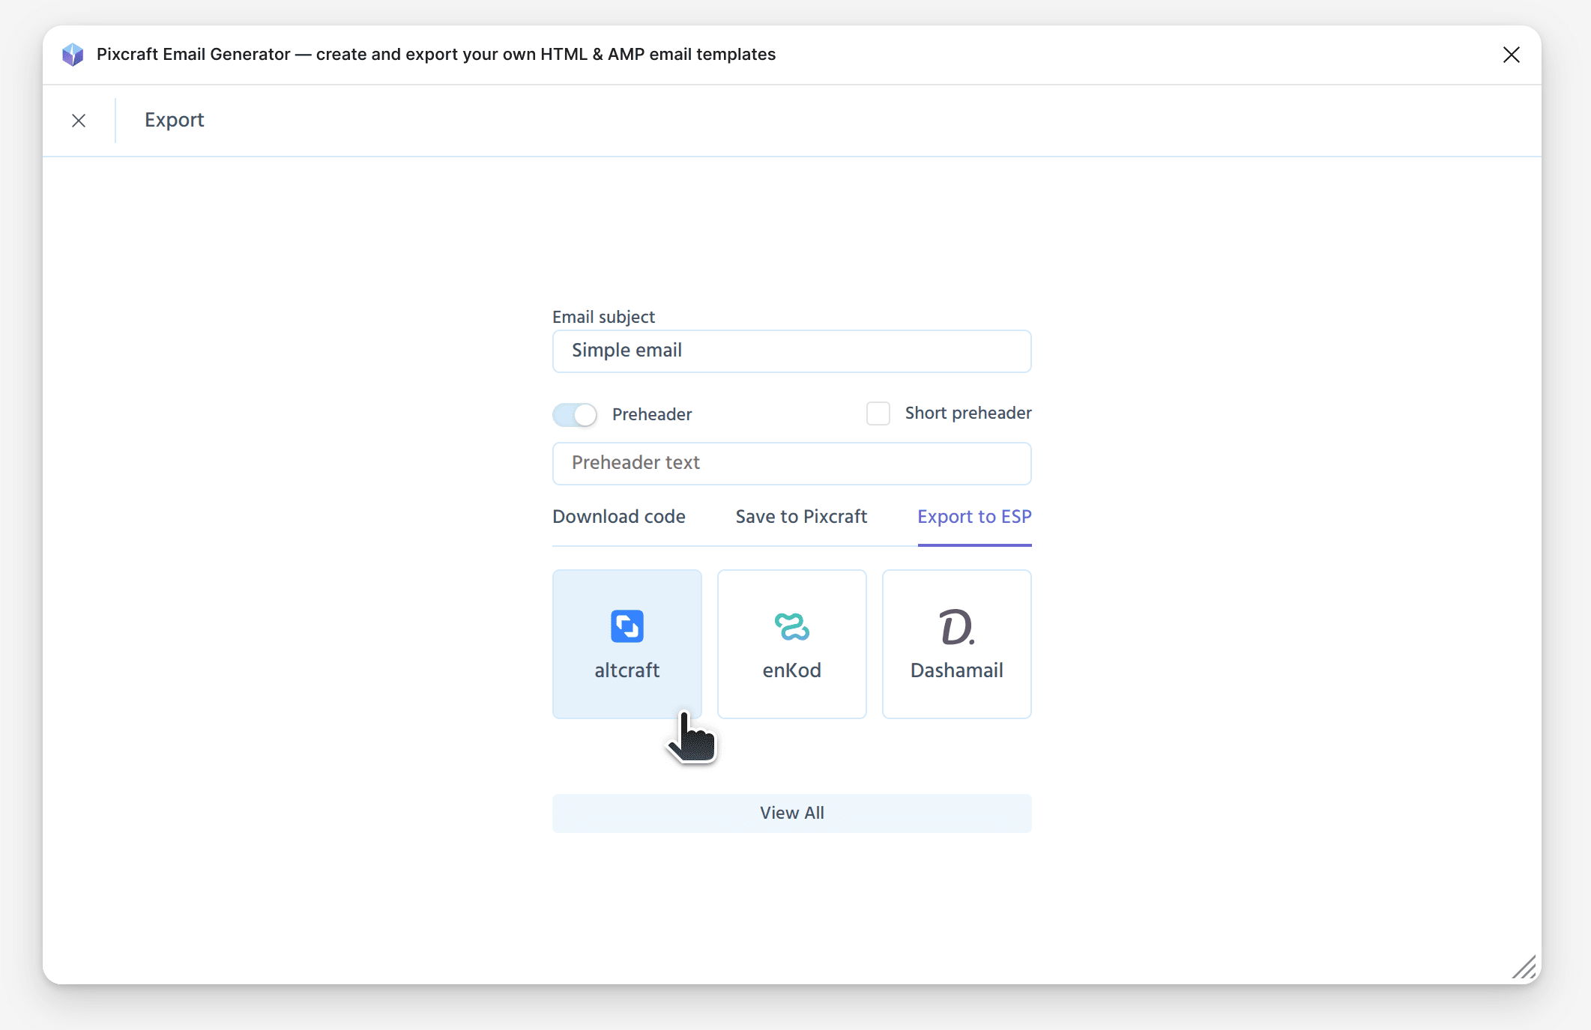1591x1030 pixels.
Task: Switch to Export to ESP tab
Action: [973, 517]
